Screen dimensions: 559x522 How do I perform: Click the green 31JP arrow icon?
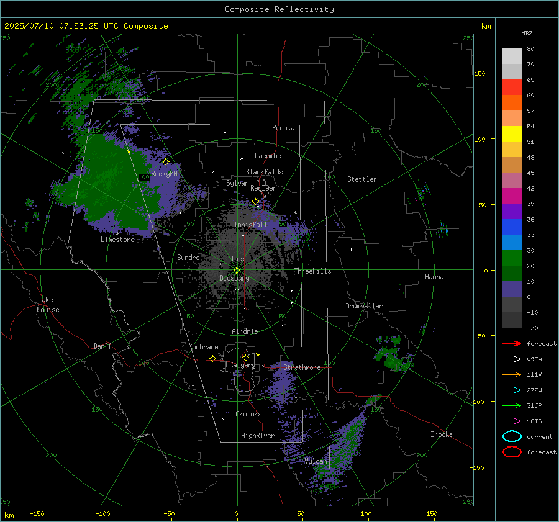(512, 405)
